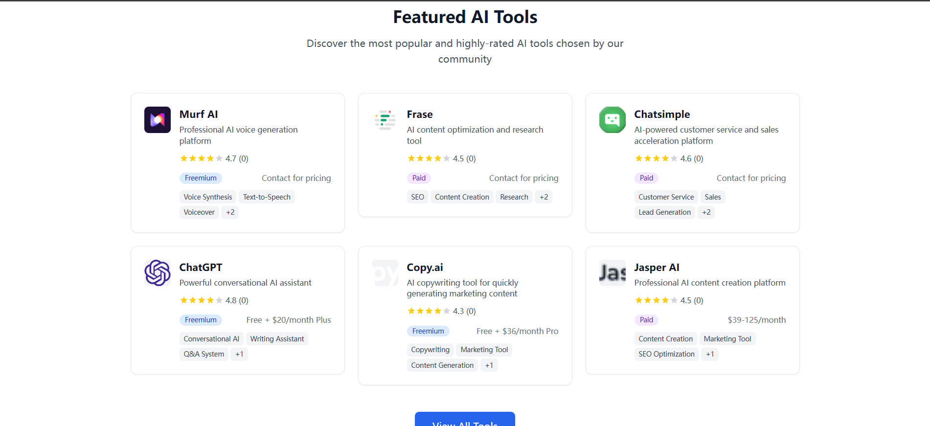Click 'Free + $20/month Plus' pricing text
The width and height of the screenshot is (930, 426).
pos(289,320)
